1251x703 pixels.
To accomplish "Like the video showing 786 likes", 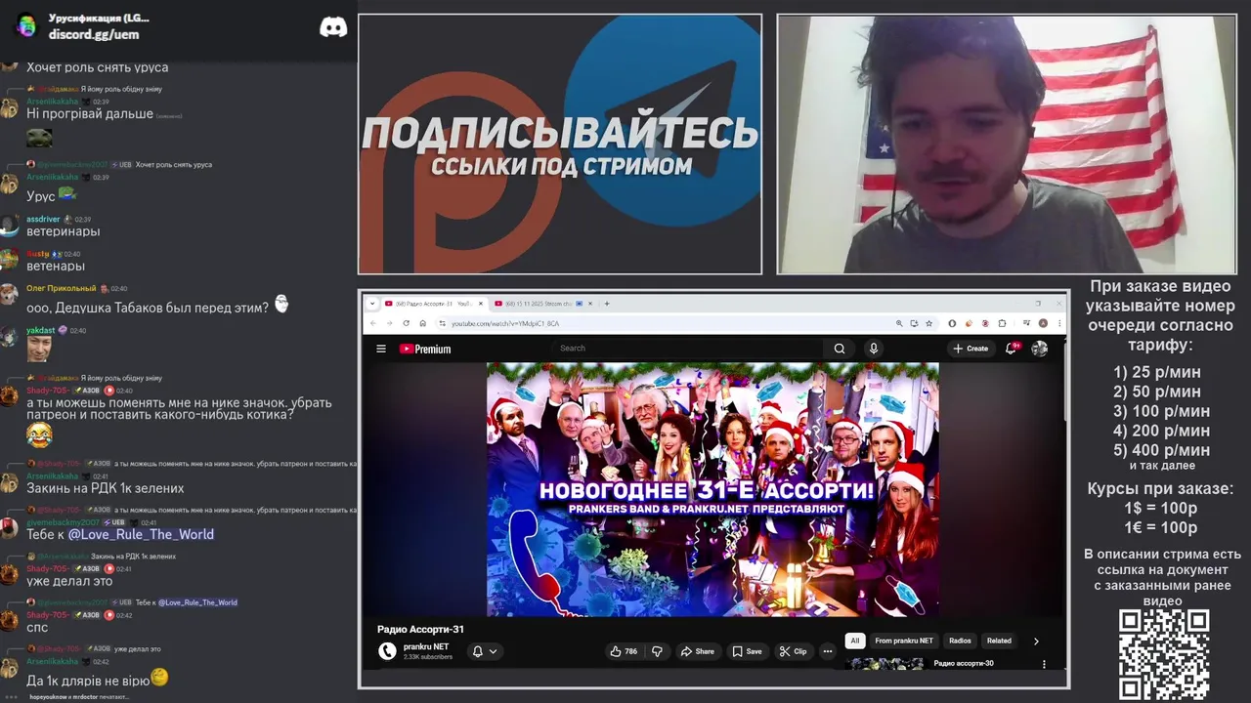I will click(x=624, y=651).
